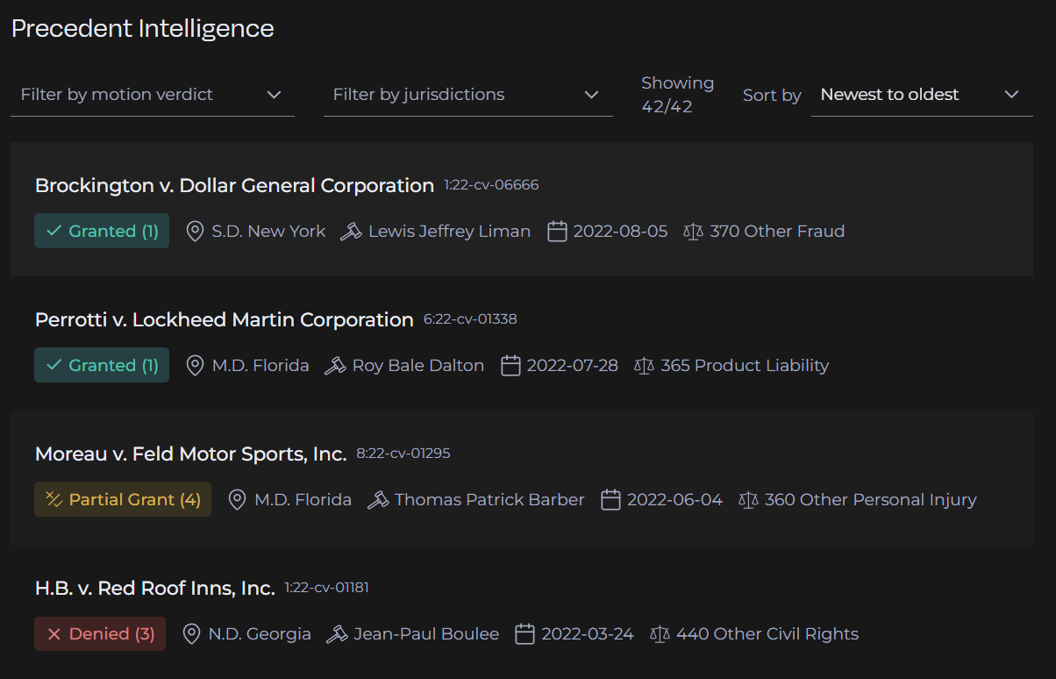
Task: Open the Filter by motion verdict dropdown
Action: [152, 95]
